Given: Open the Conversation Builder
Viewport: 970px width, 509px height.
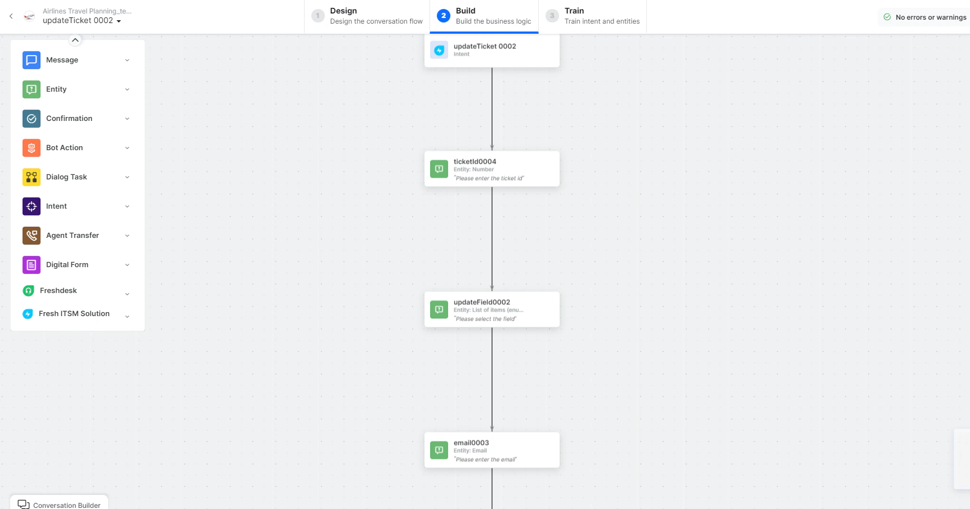Looking at the screenshot, I should tap(59, 504).
